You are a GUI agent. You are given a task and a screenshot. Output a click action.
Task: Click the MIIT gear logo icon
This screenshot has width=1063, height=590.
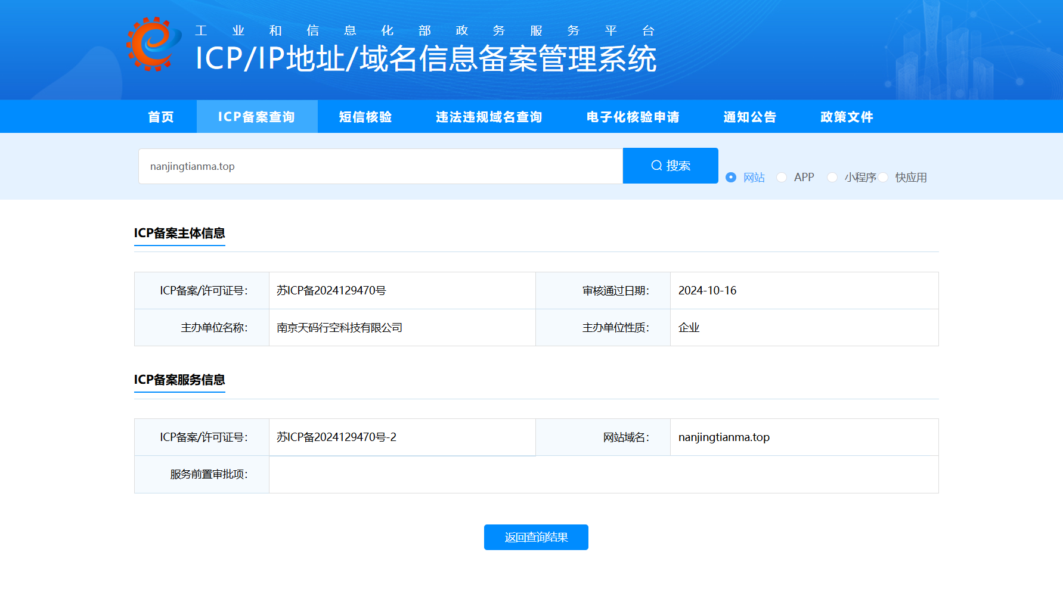154,44
